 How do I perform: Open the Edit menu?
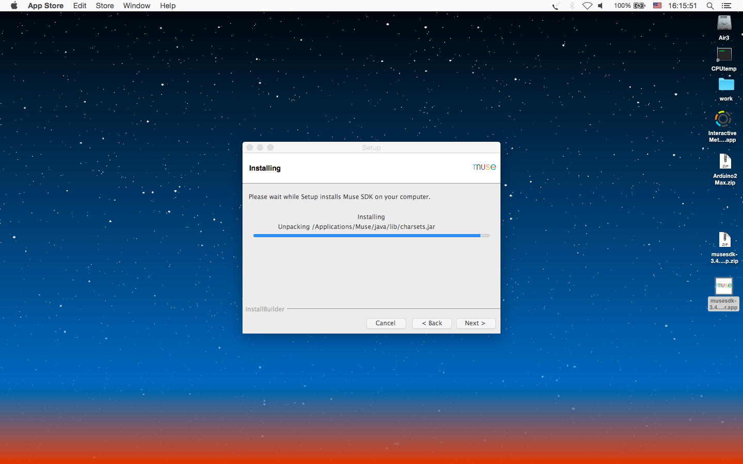[x=79, y=6]
